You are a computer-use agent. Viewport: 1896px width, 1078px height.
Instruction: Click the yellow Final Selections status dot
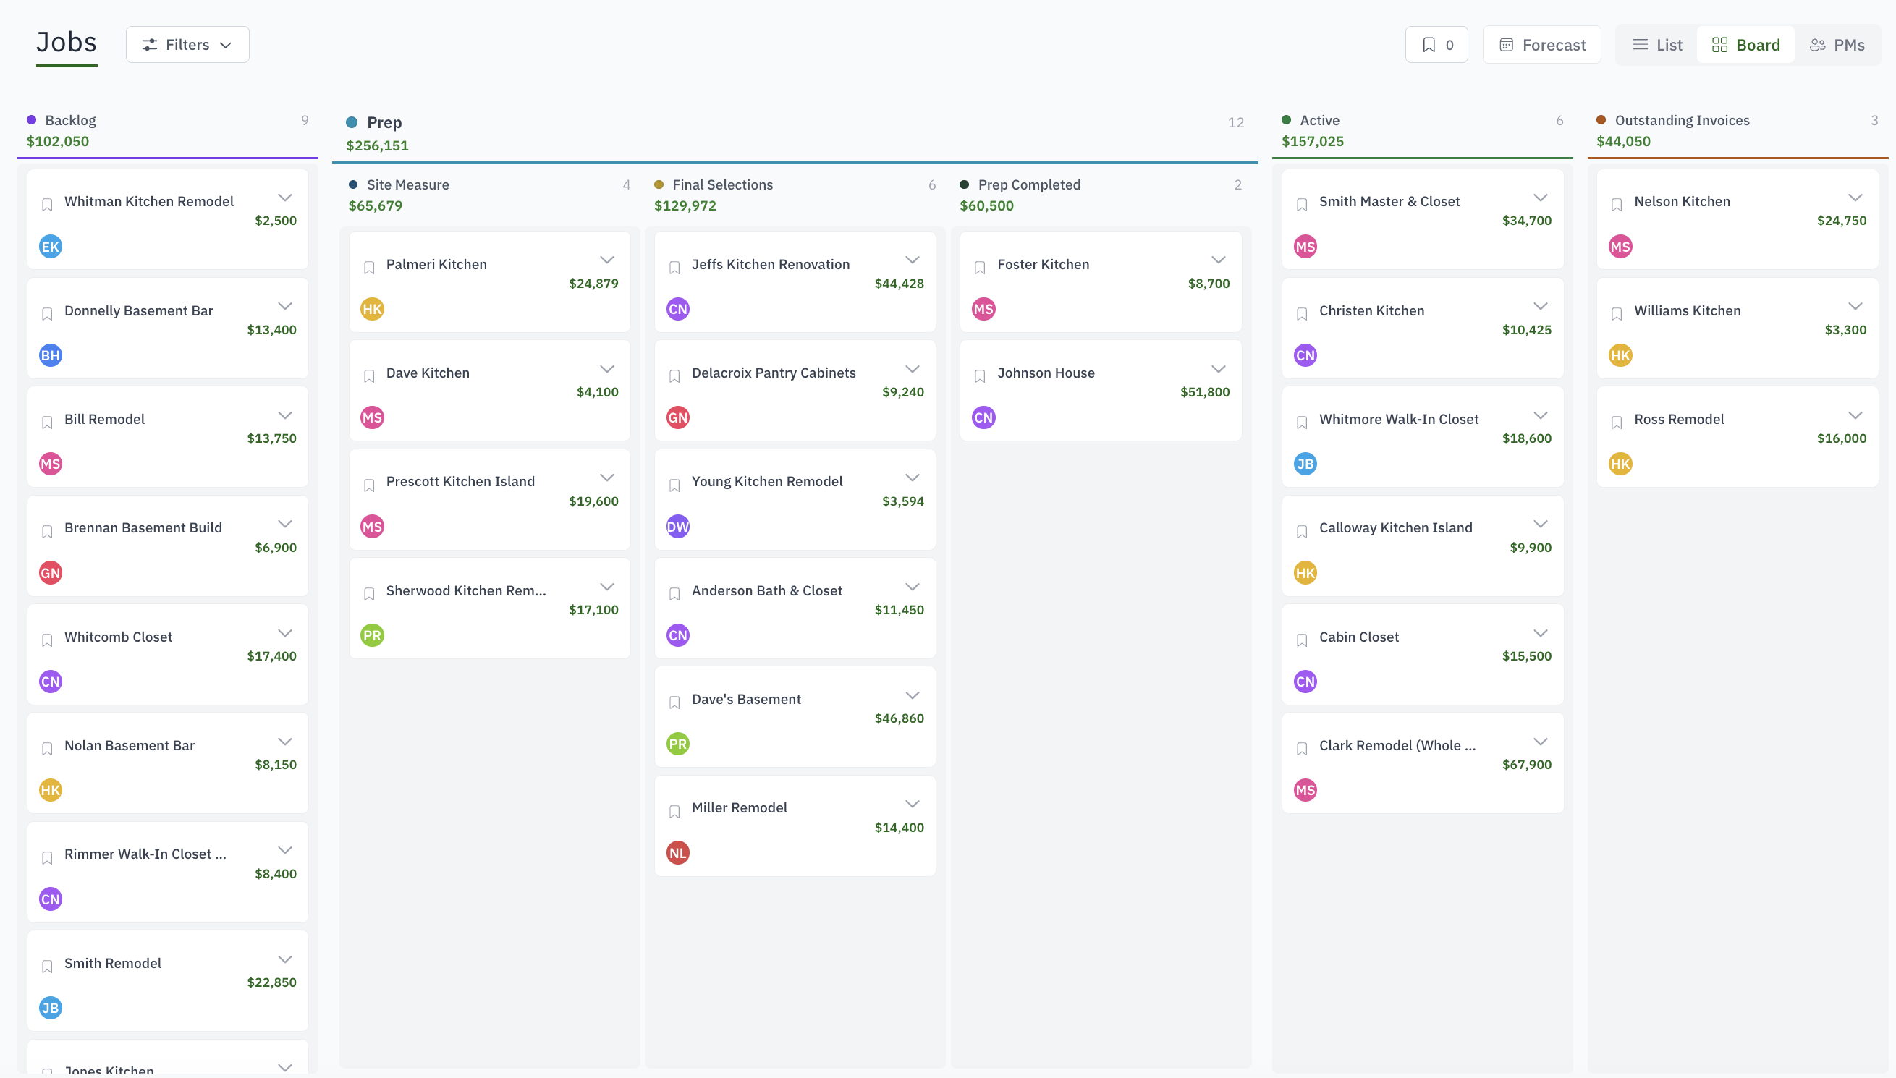659,184
